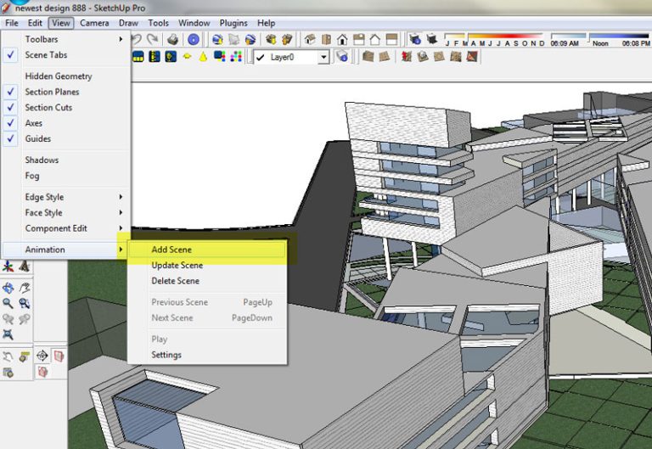Uncheck the Axes option
This screenshot has height=449, width=652.
coord(34,123)
